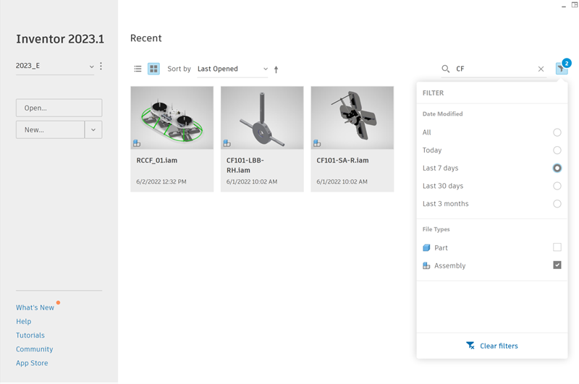The image size is (579, 384).
Task: Open the RCCF_01.iam thumbnail
Action: (172, 118)
